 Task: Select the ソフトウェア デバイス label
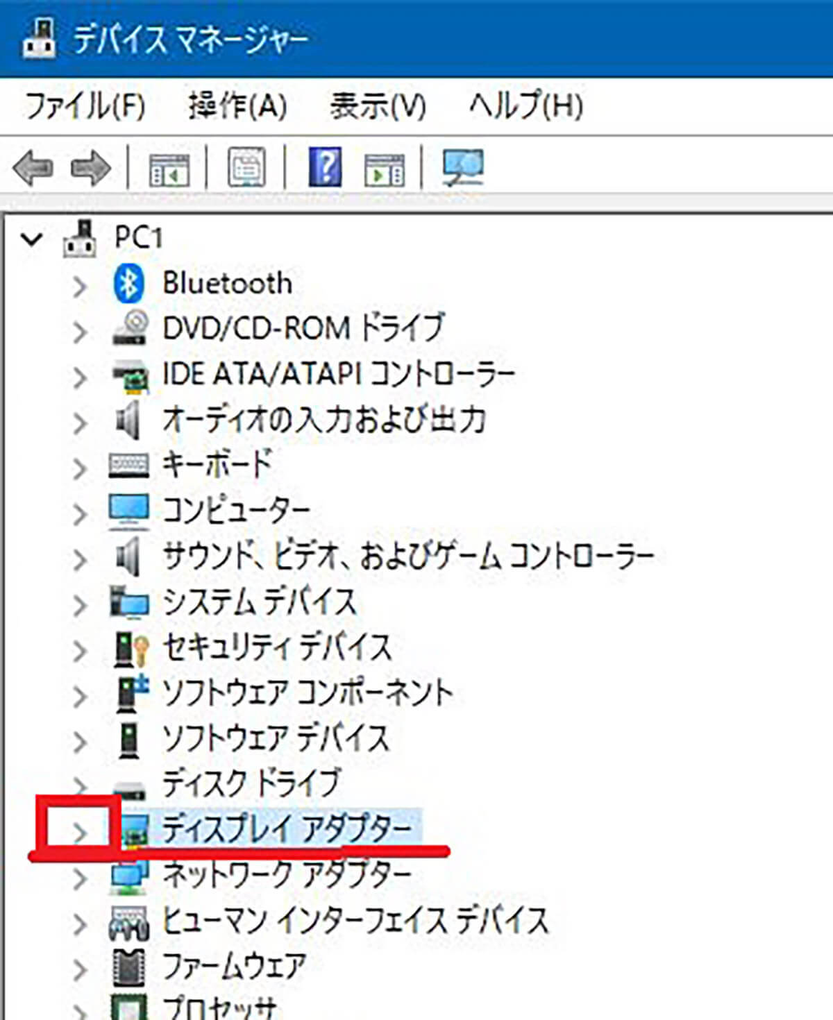(x=276, y=738)
